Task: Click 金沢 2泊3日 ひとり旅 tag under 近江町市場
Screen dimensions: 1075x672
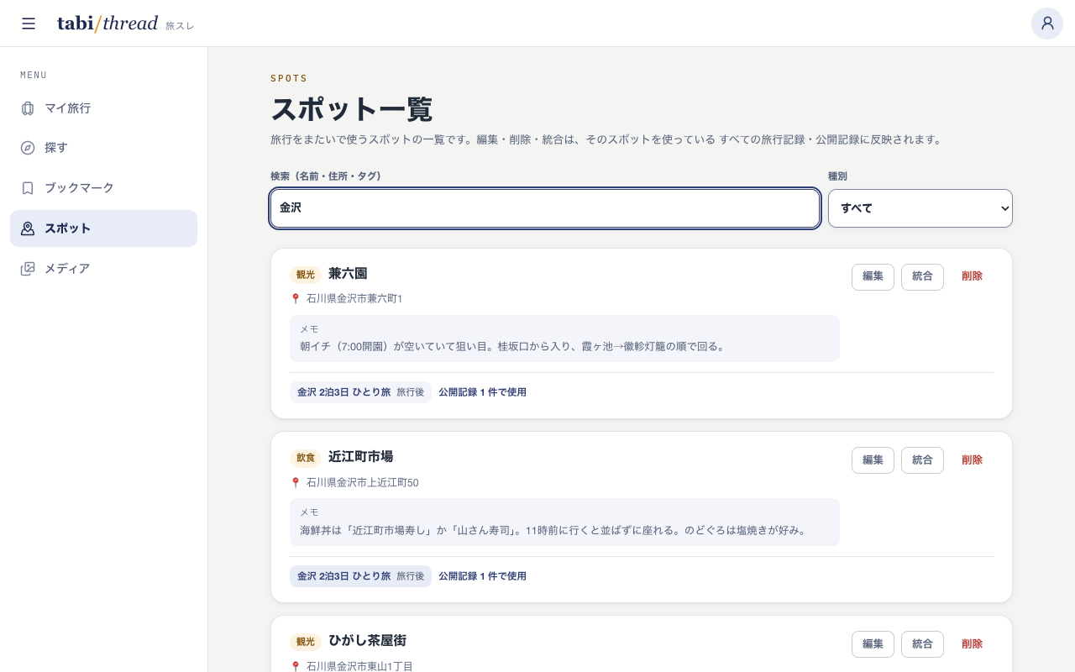Action: [x=360, y=576]
